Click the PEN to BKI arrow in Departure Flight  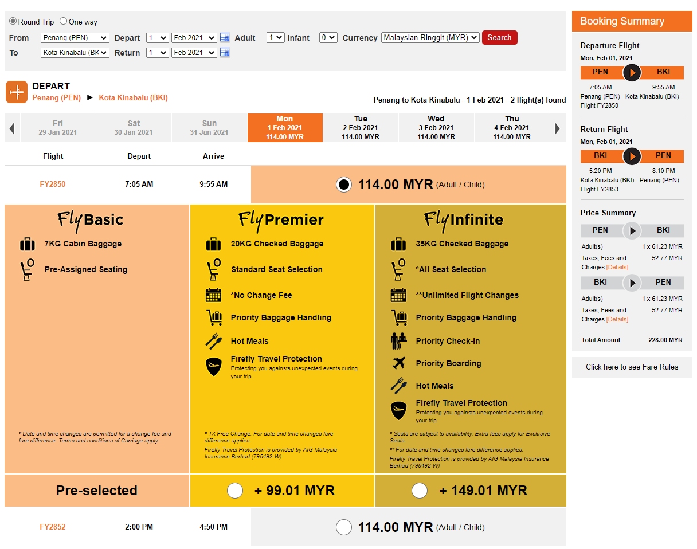click(632, 72)
